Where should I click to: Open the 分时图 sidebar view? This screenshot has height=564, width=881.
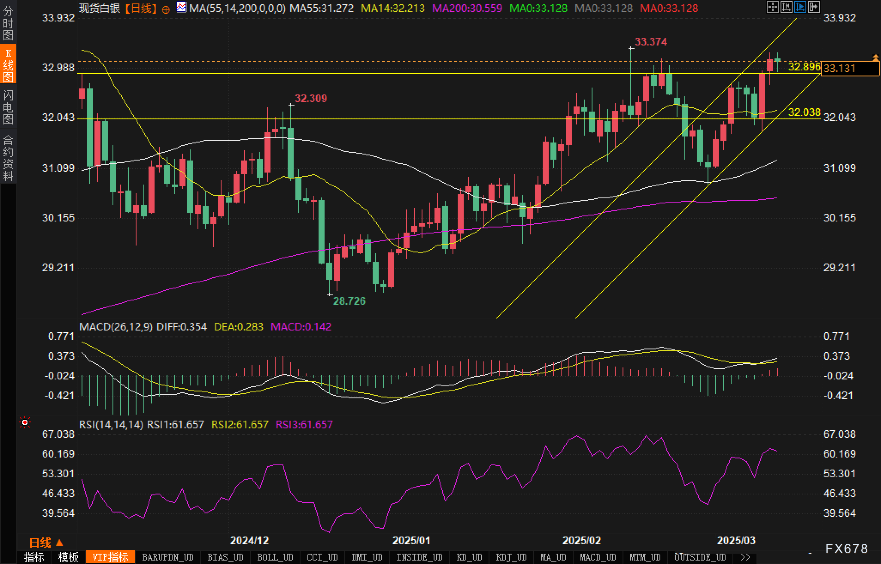(8, 22)
